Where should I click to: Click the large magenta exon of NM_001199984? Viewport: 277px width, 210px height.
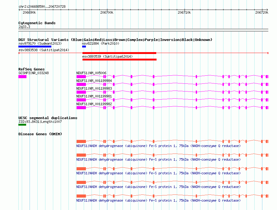(x=81, y=84)
